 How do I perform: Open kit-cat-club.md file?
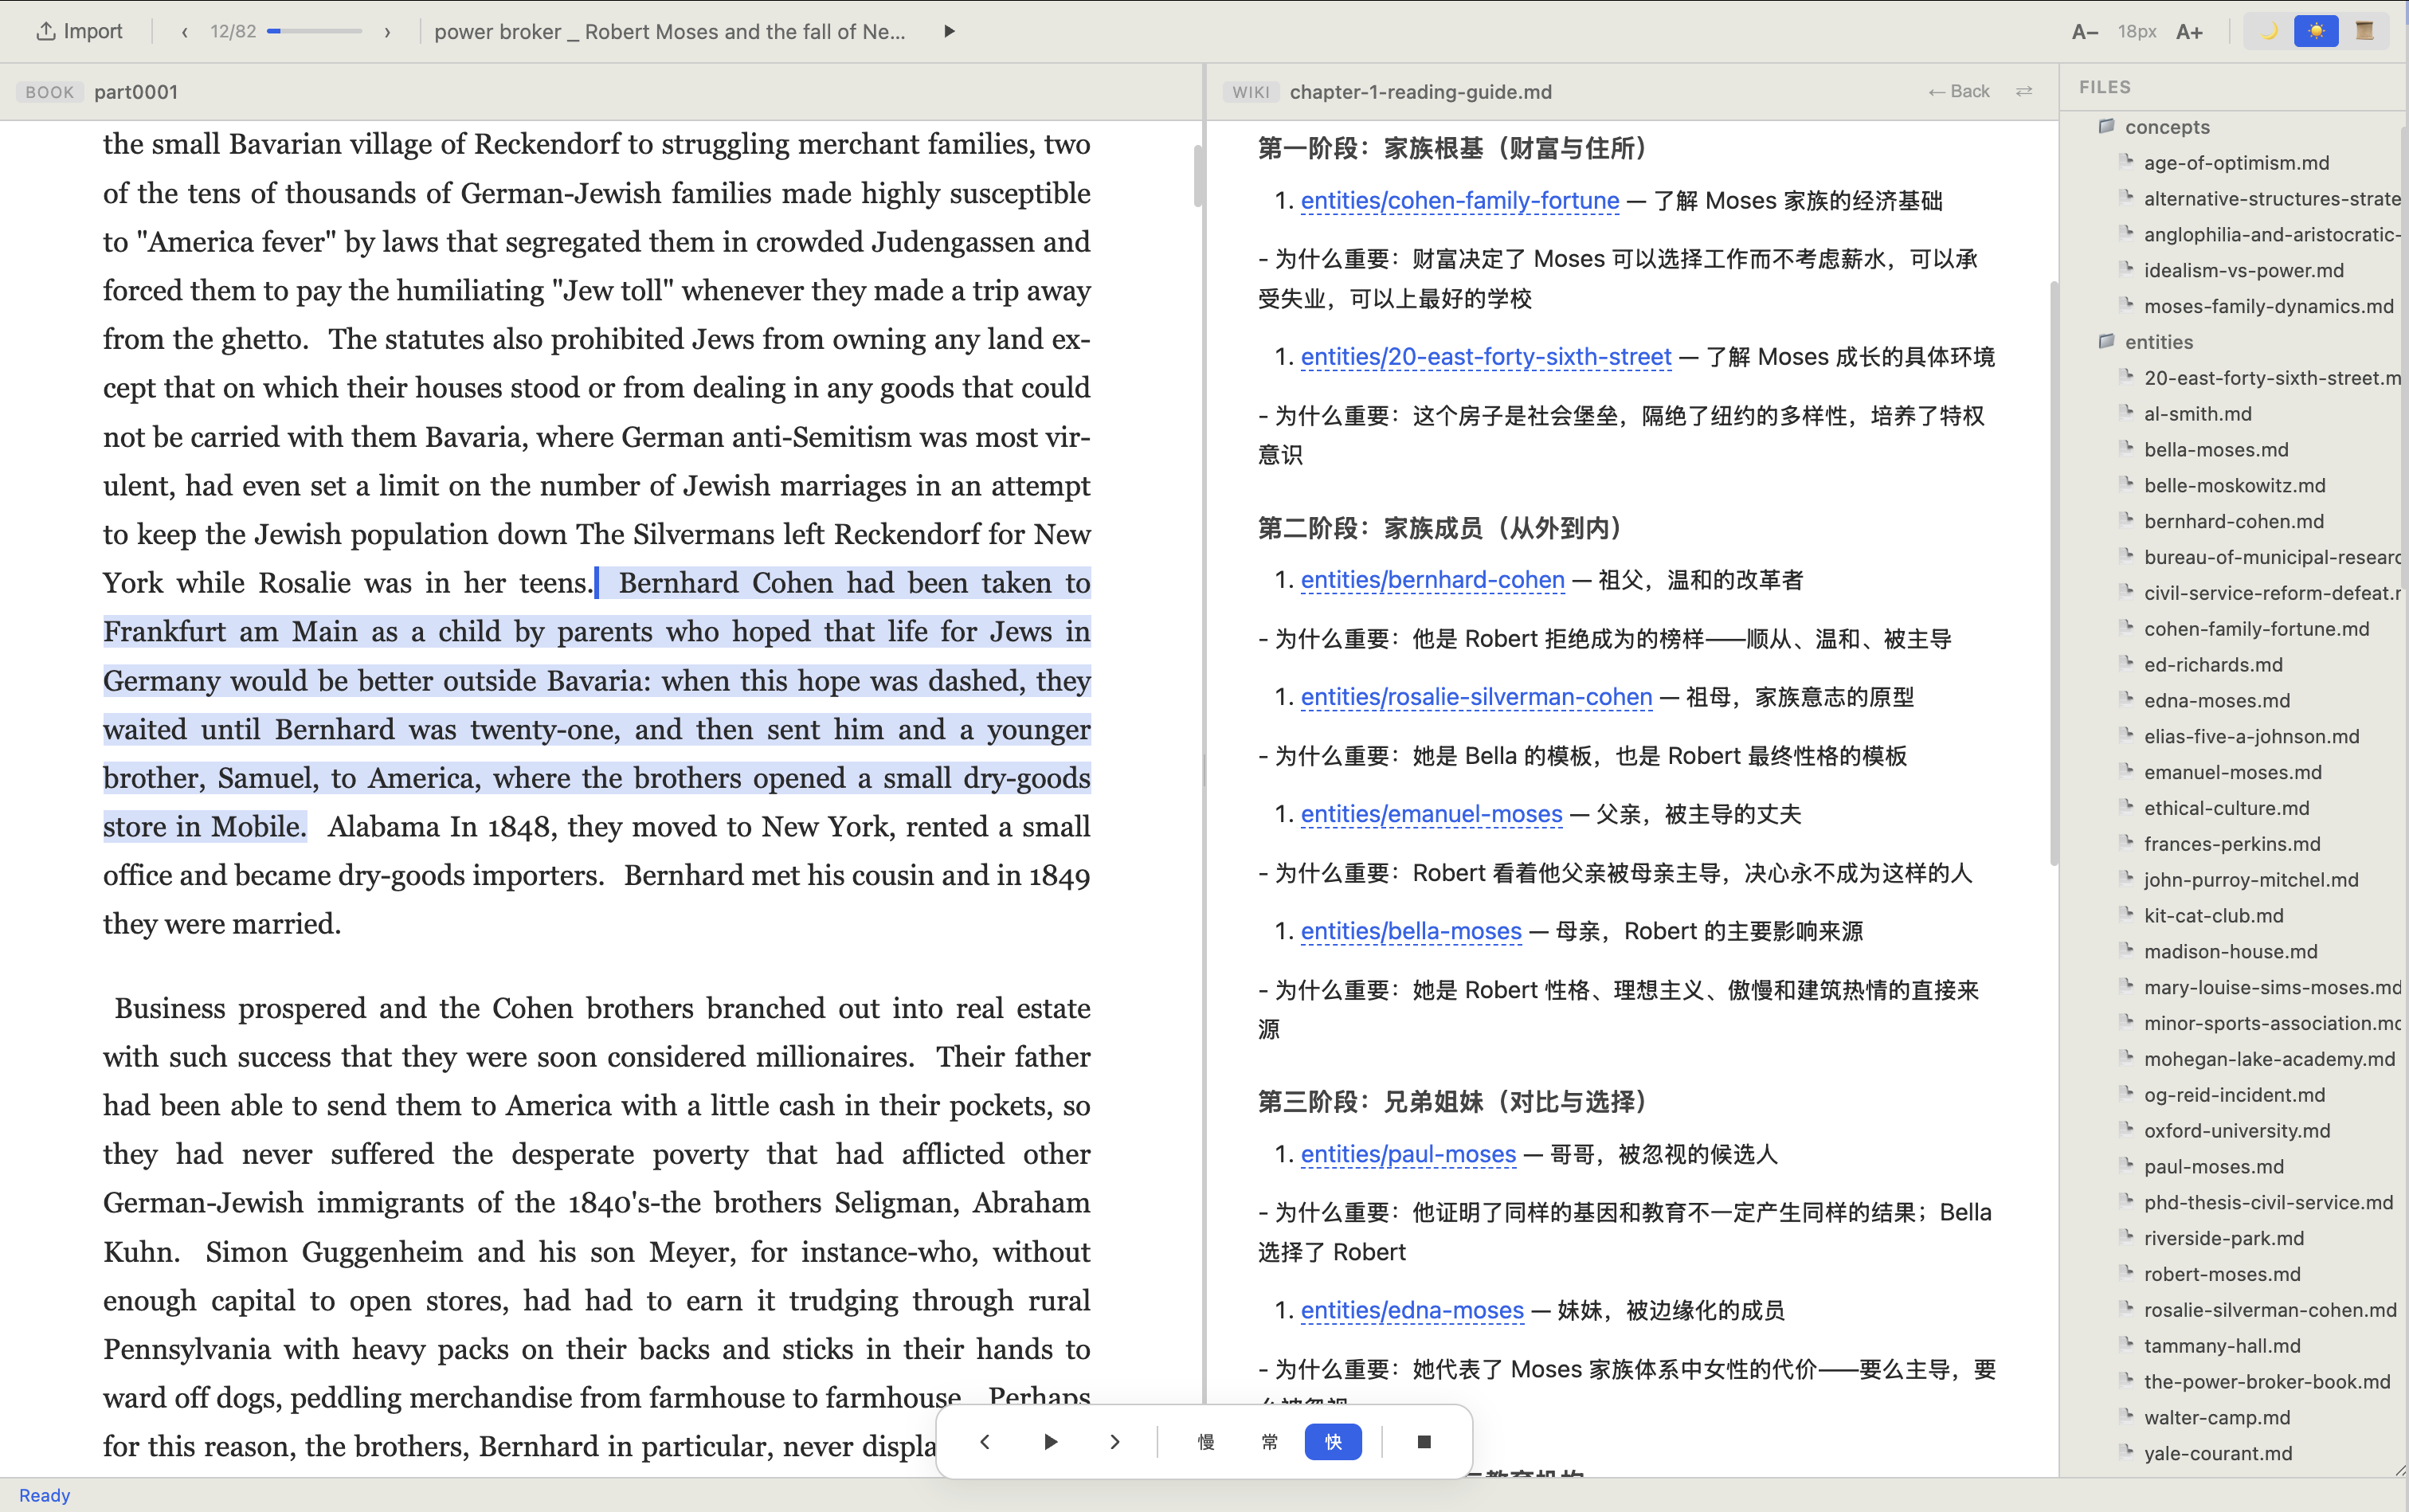(2213, 916)
